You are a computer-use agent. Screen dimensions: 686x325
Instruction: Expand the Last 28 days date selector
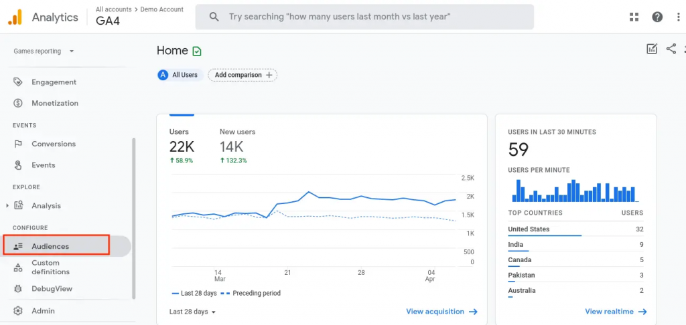coord(193,312)
